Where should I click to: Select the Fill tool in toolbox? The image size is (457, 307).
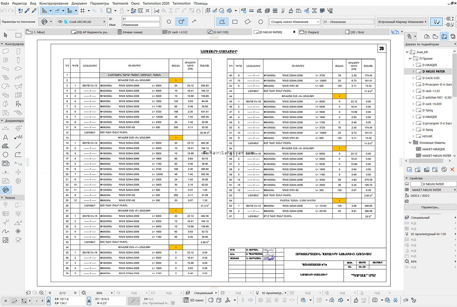click(5, 146)
